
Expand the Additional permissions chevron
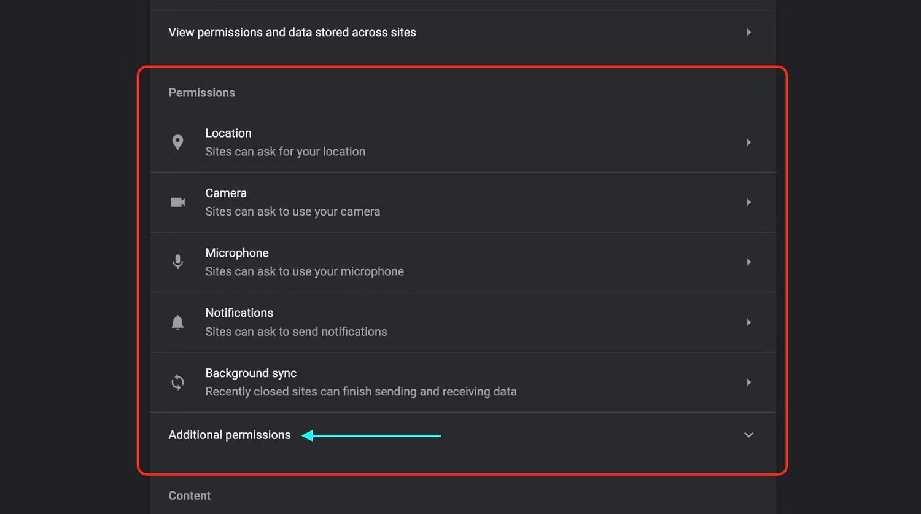click(748, 435)
